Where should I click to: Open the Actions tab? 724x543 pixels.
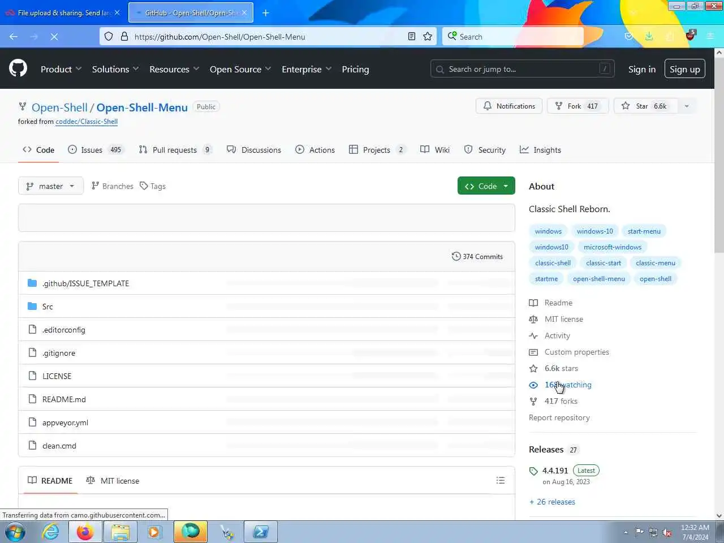point(315,150)
